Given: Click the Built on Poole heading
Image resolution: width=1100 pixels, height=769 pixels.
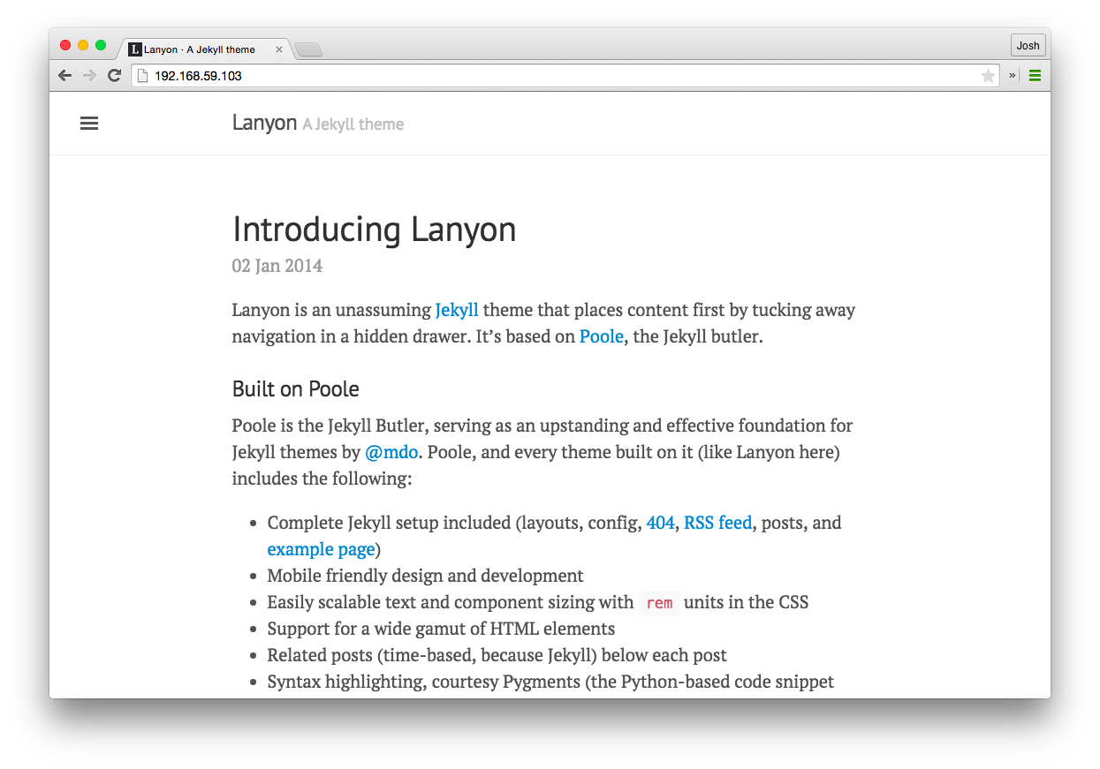Looking at the screenshot, I should tap(296, 389).
